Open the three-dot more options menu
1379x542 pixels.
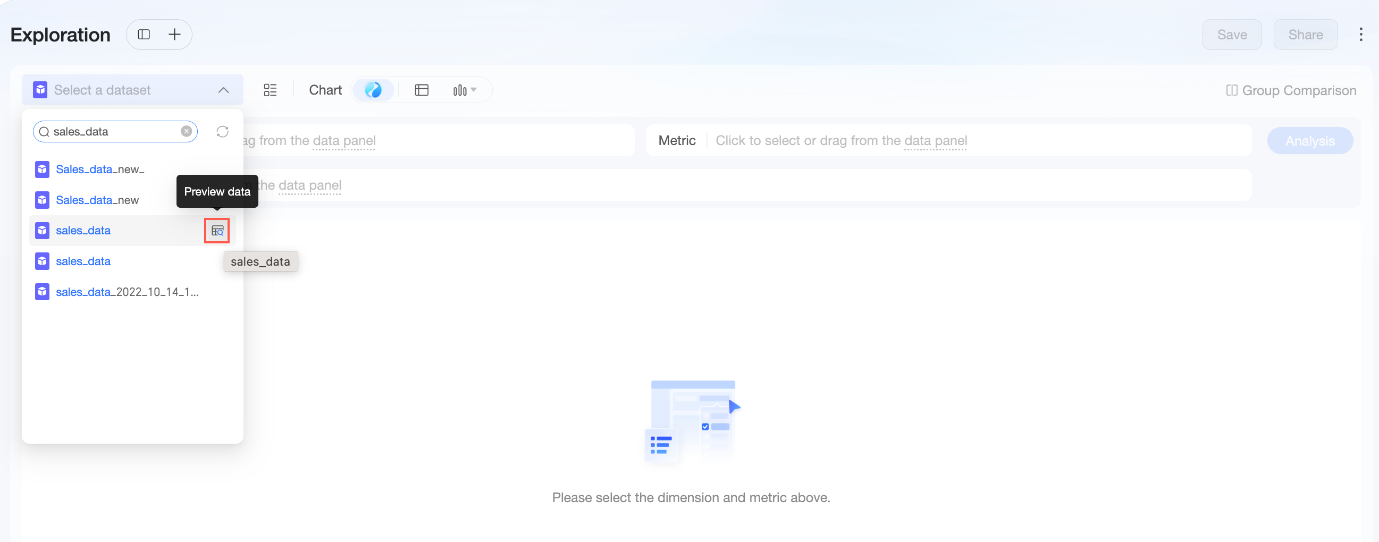[1360, 35]
